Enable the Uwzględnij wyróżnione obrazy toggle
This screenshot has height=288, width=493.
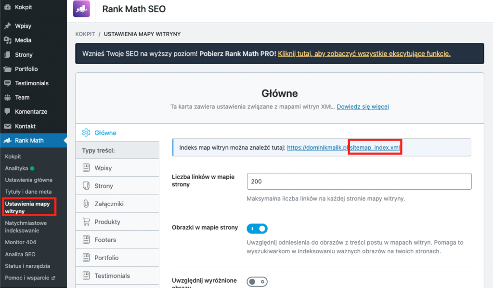(257, 281)
